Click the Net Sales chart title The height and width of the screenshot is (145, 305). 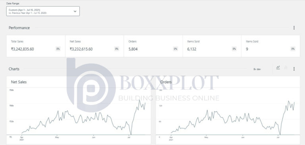[19, 82]
